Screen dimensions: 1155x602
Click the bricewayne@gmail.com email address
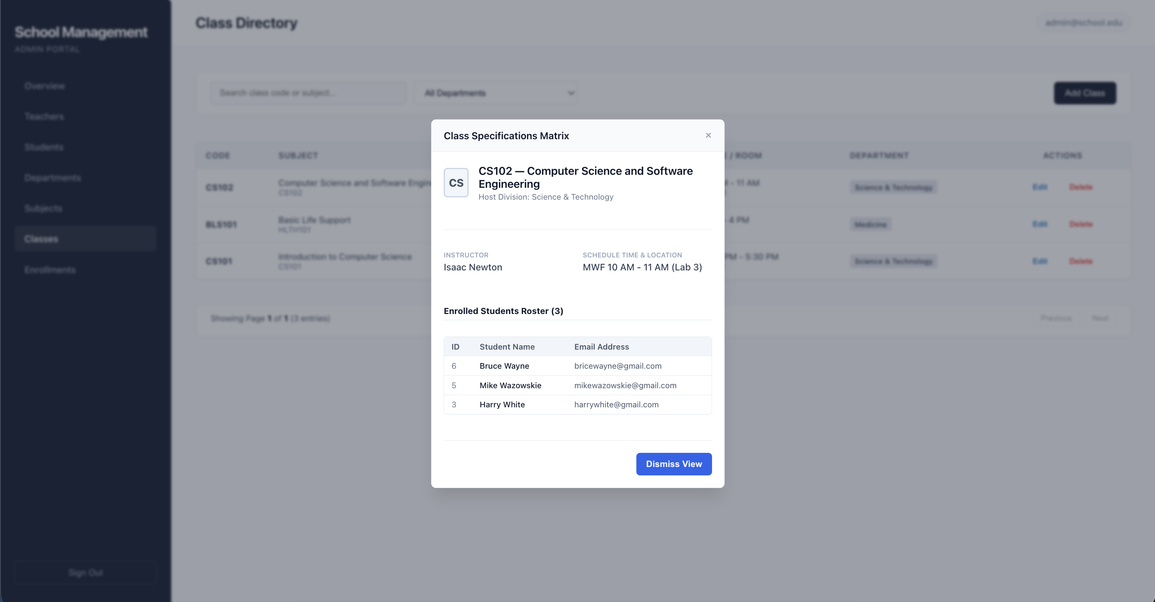click(617, 366)
